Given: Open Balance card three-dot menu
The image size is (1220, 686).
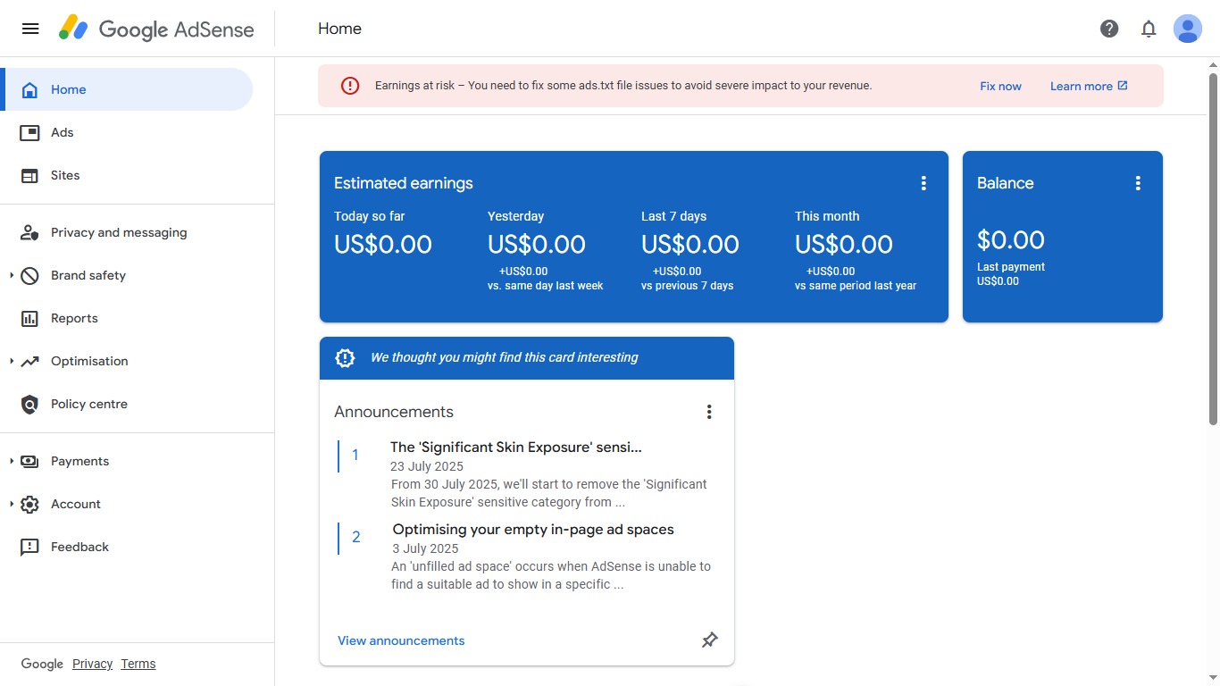Looking at the screenshot, I should 1138,183.
